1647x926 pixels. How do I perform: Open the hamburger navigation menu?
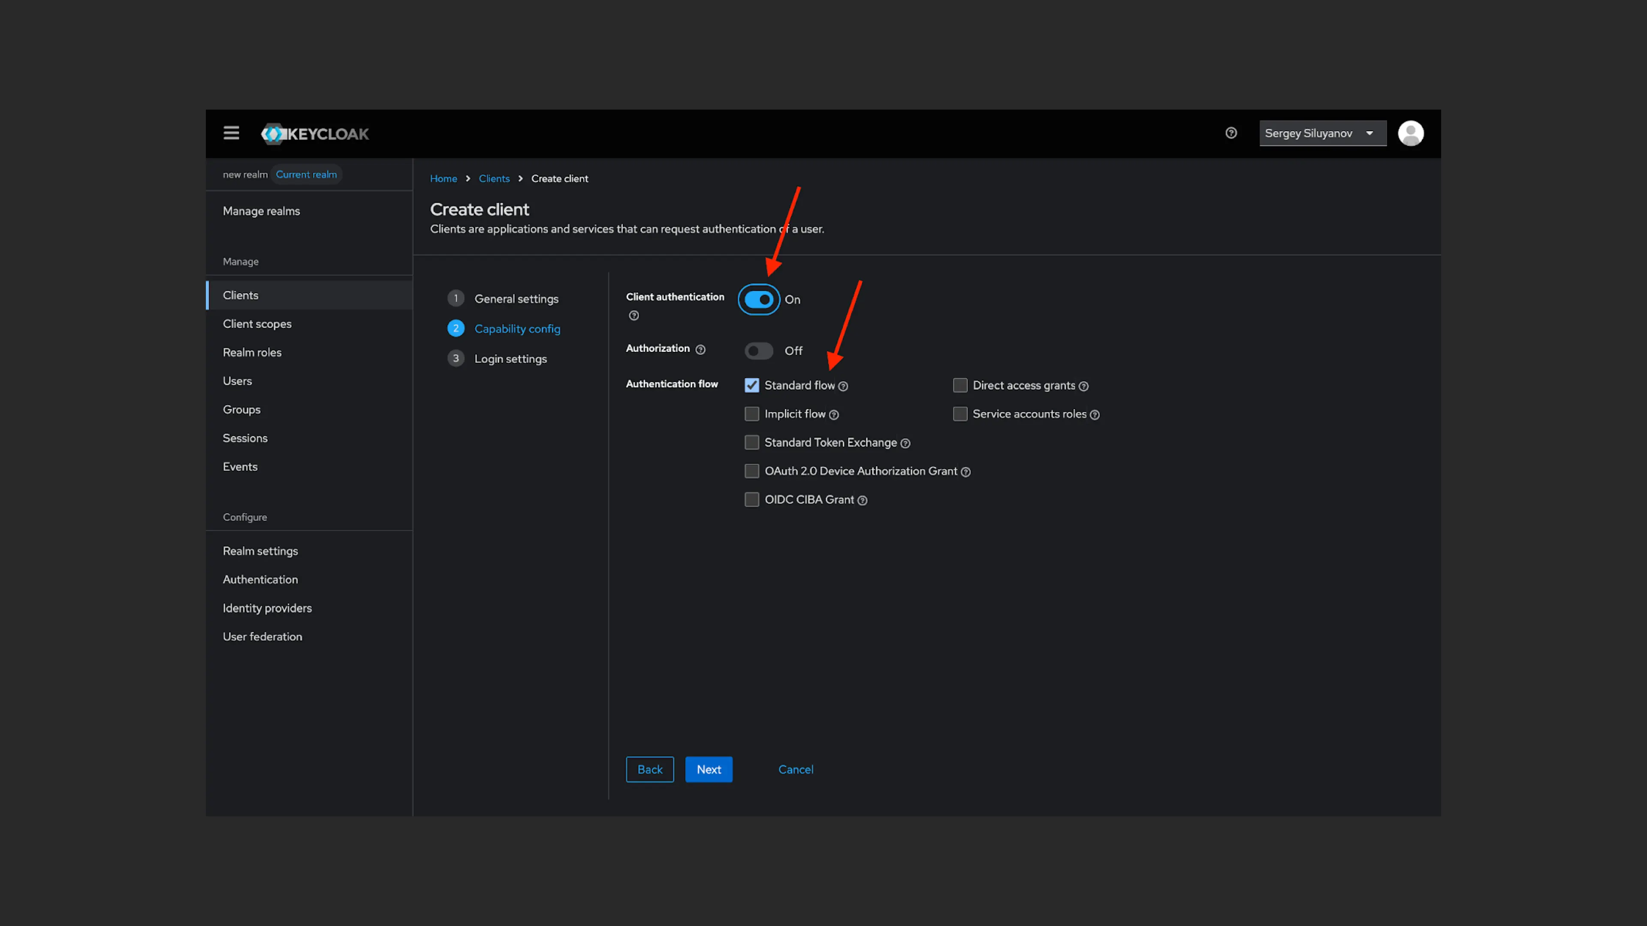coord(231,133)
